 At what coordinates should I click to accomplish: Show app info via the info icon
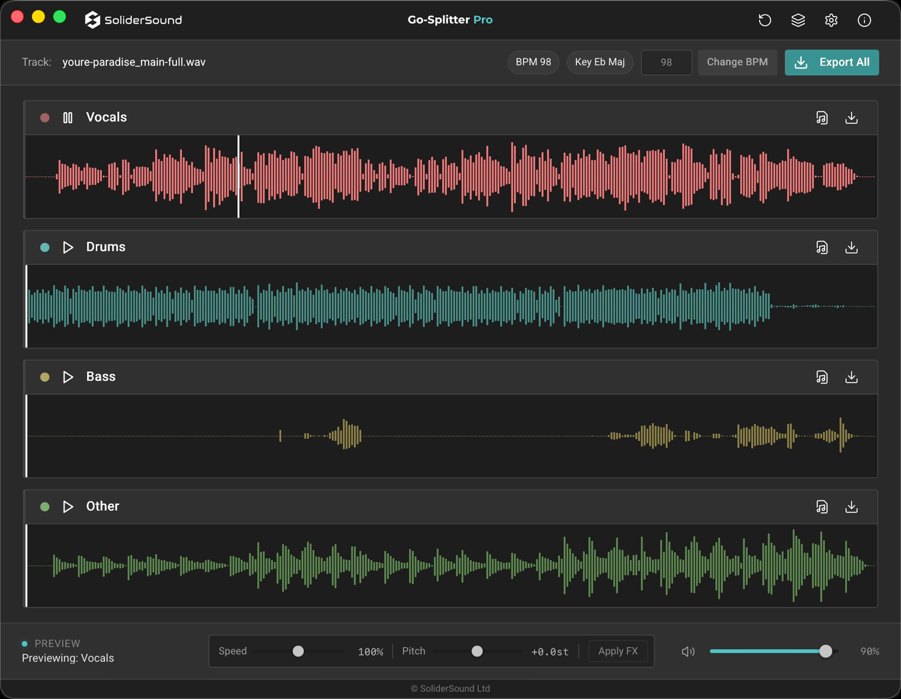[864, 20]
